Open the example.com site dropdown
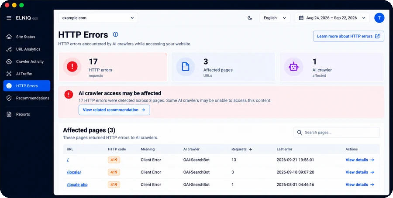The image size is (393, 198). point(98,18)
